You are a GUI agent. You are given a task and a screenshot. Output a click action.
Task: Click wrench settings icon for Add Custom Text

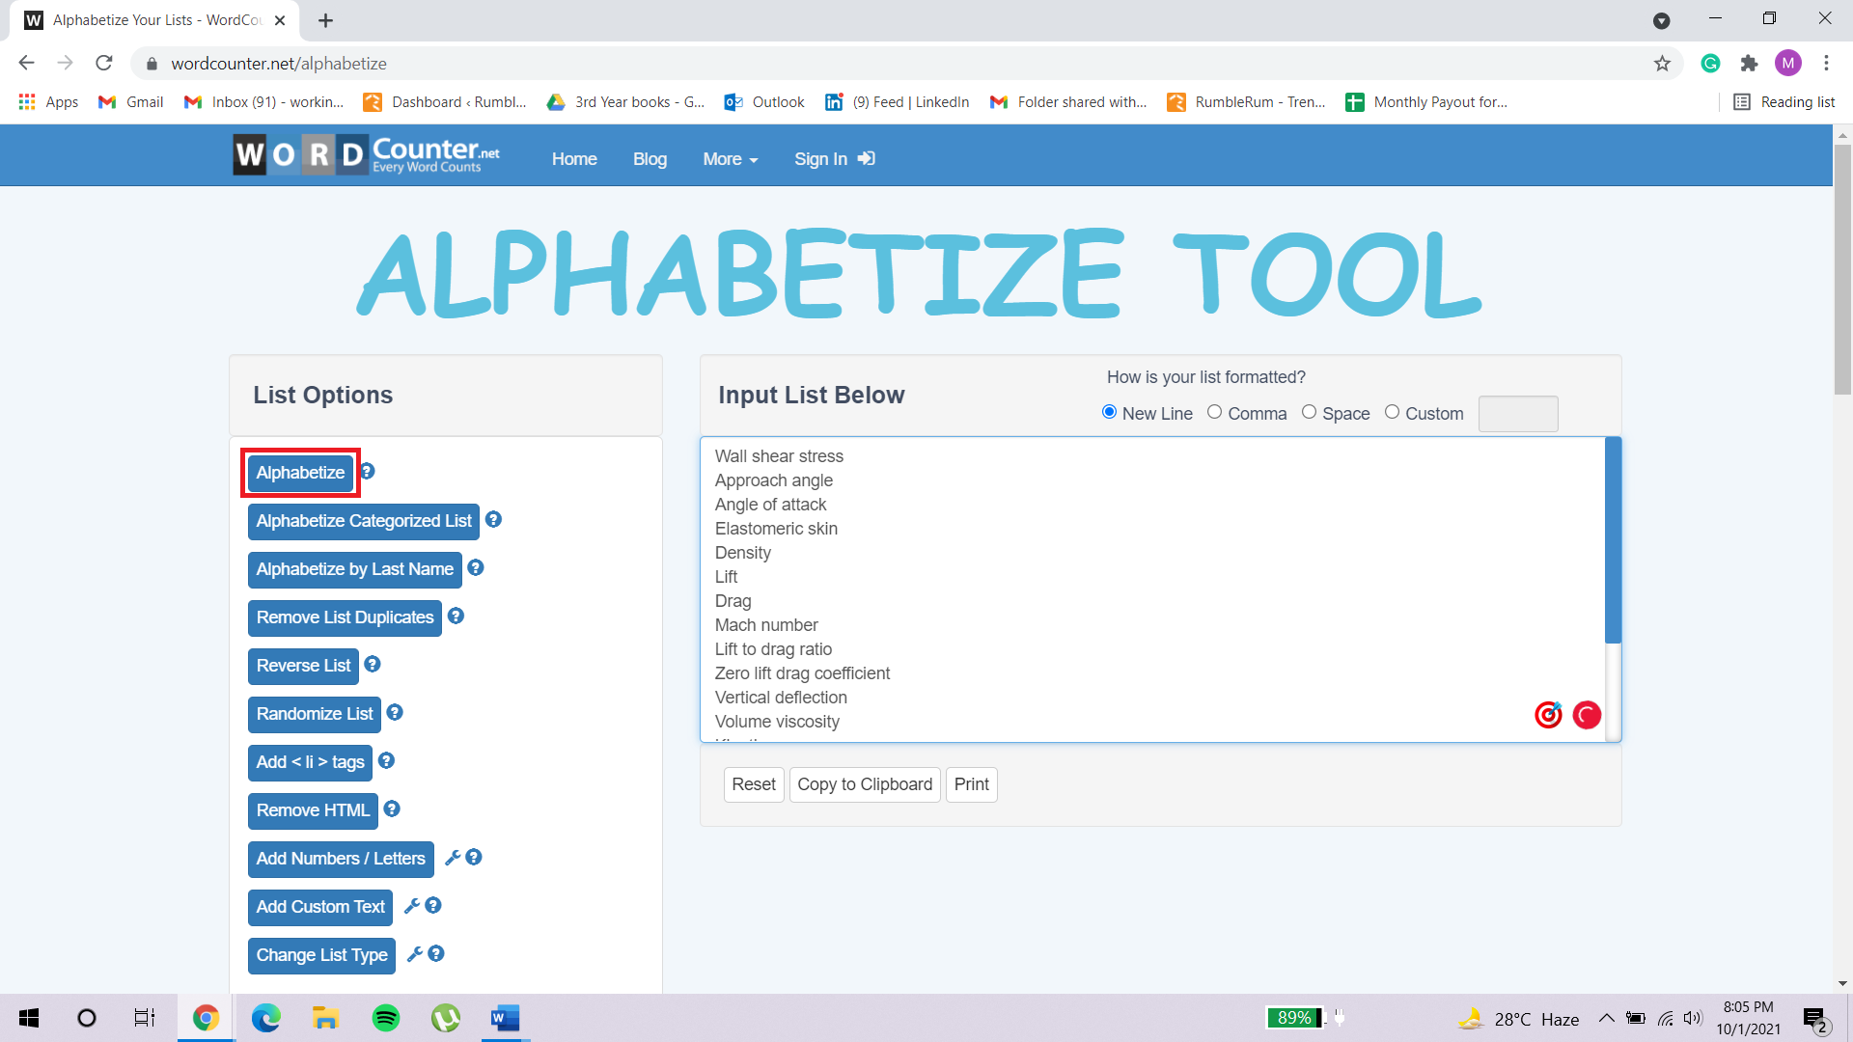point(411,905)
